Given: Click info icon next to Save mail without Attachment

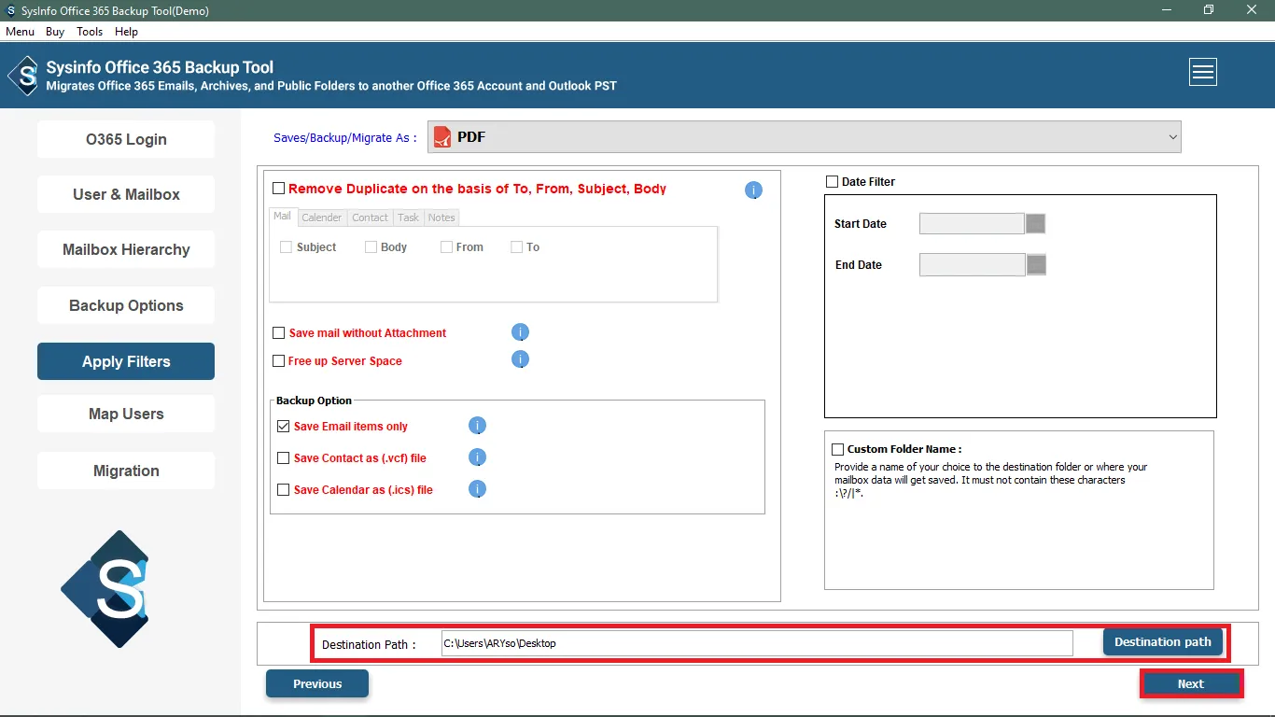Looking at the screenshot, I should 521,332.
